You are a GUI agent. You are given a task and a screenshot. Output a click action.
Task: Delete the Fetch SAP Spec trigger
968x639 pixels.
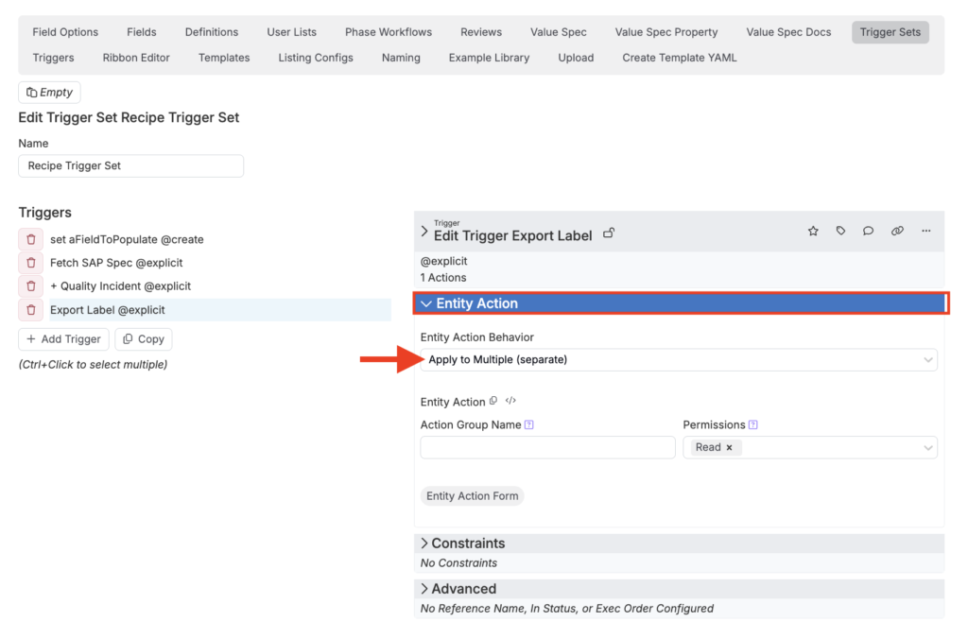[31, 263]
